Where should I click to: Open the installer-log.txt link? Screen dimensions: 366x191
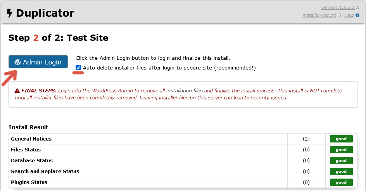tap(319, 15)
